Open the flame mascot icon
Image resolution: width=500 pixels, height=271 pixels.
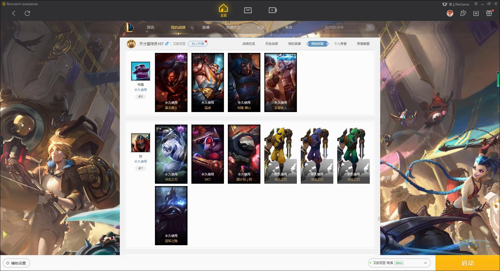coord(463,13)
